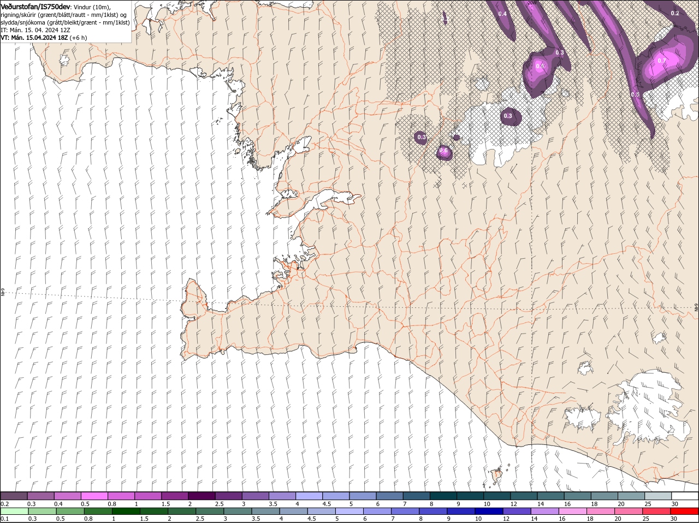Image resolution: width=699 pixels, height=523 pixels.
Task: Pick the top-row legend swatch labeled 1.5
Action: [175, 496]
